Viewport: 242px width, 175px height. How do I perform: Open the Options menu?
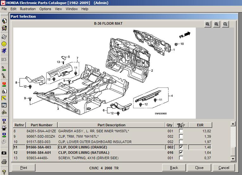pos(45,9)
